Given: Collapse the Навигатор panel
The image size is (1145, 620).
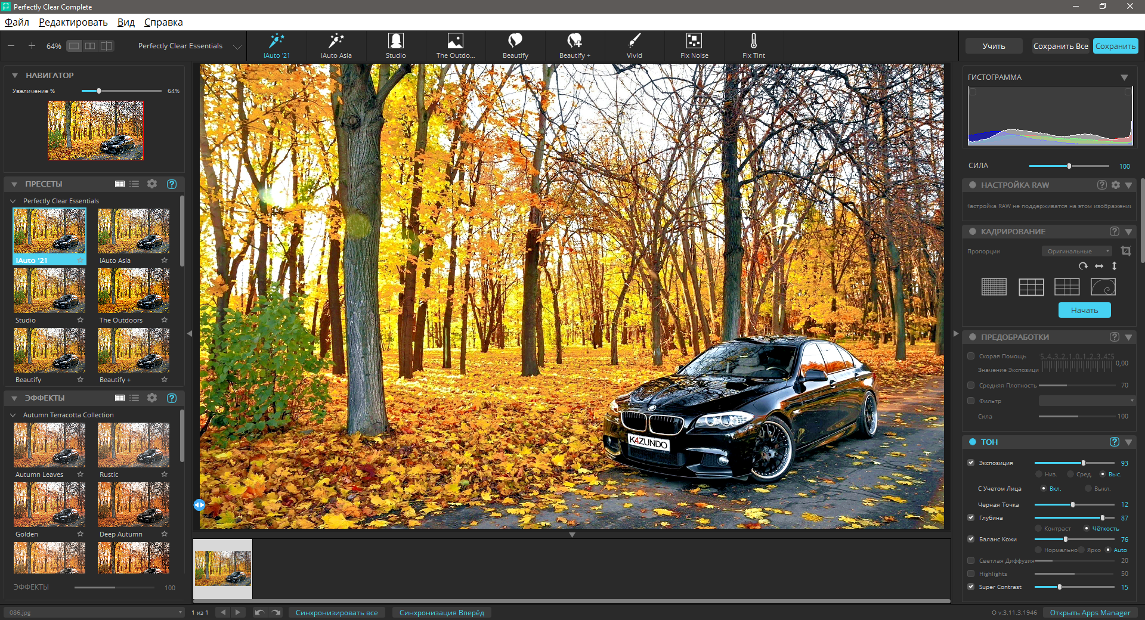Looking at the screenshot, I should click(x=15, y=76).
